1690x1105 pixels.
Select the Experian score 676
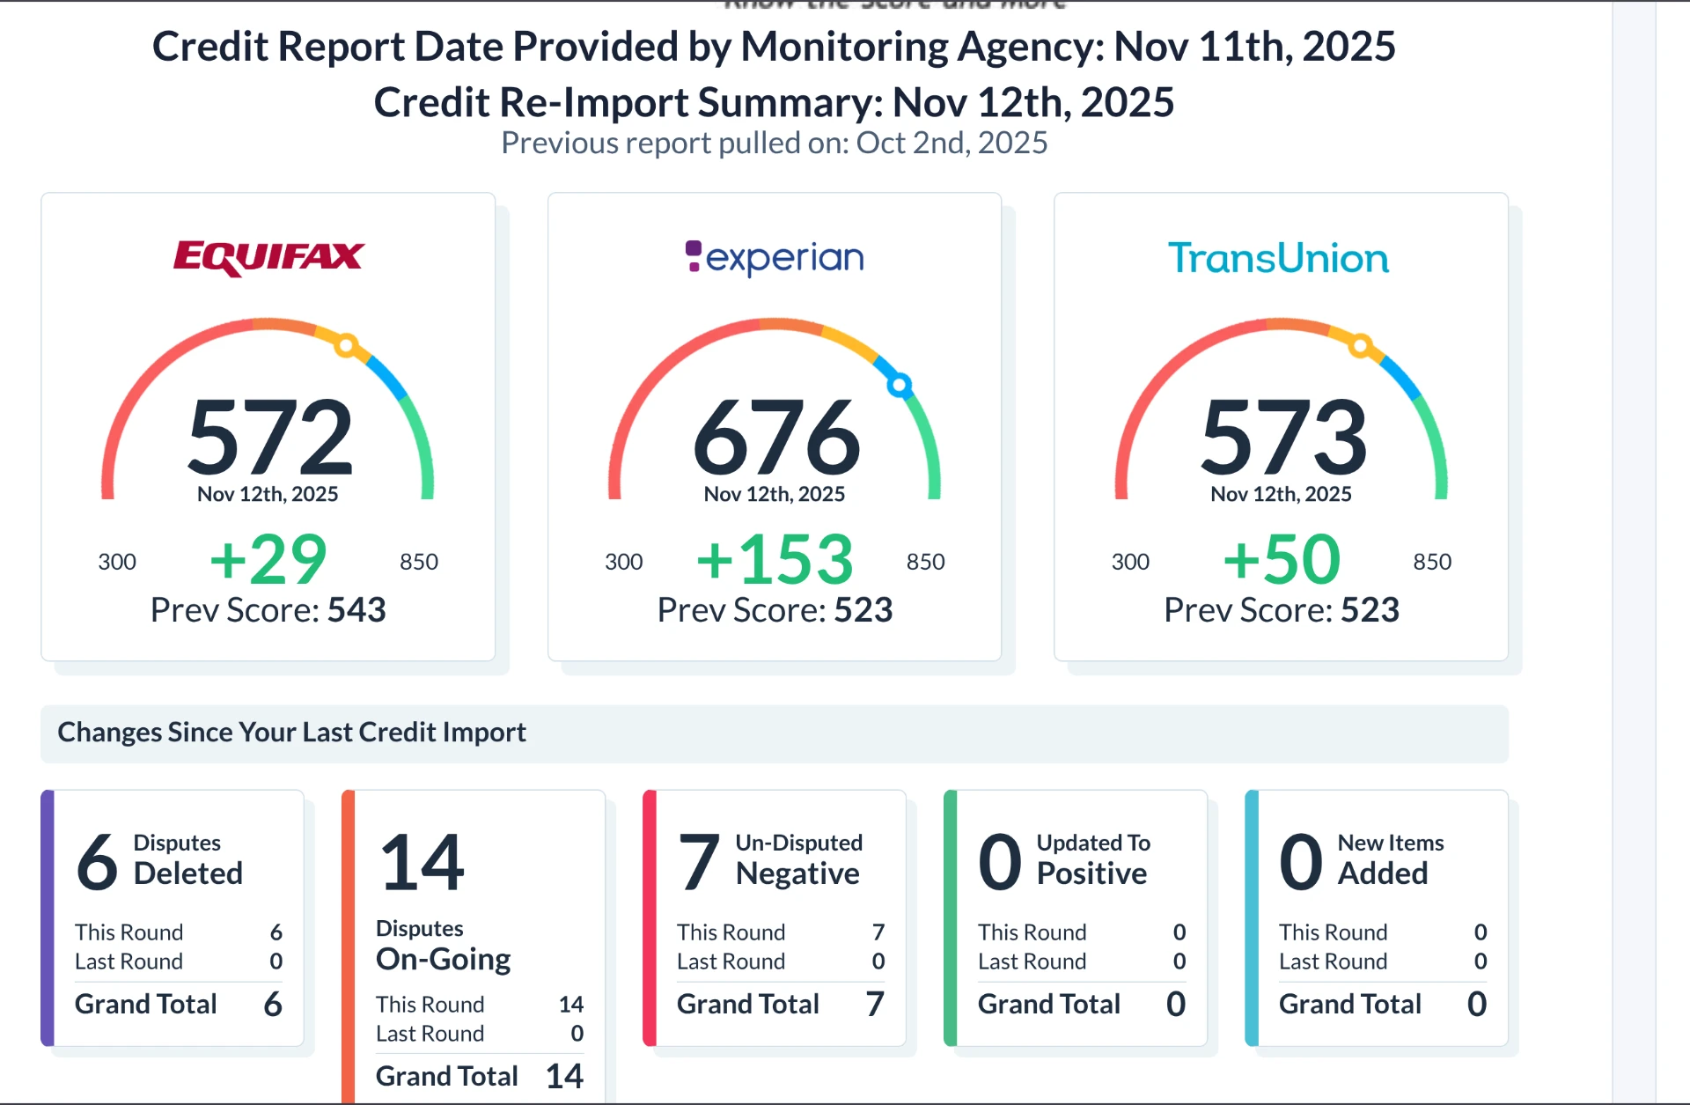(x=776, y=437)
